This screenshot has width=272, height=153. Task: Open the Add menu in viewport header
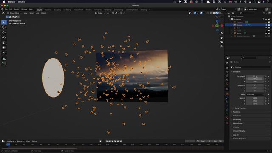pyautogui.click(x=37, y=13)
